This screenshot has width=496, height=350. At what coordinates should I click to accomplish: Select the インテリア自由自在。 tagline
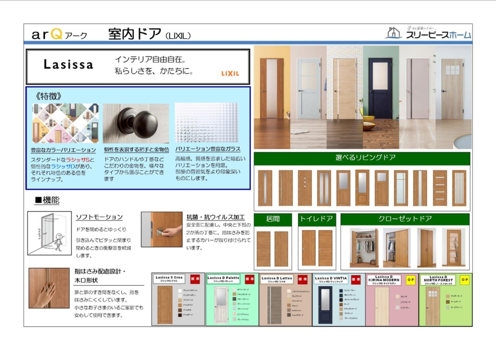(150, 59)
